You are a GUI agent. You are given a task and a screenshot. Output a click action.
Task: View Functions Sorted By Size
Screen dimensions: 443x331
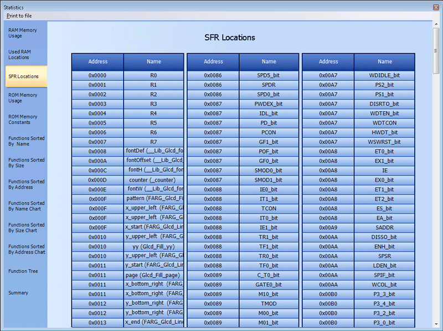pos(26,163)
